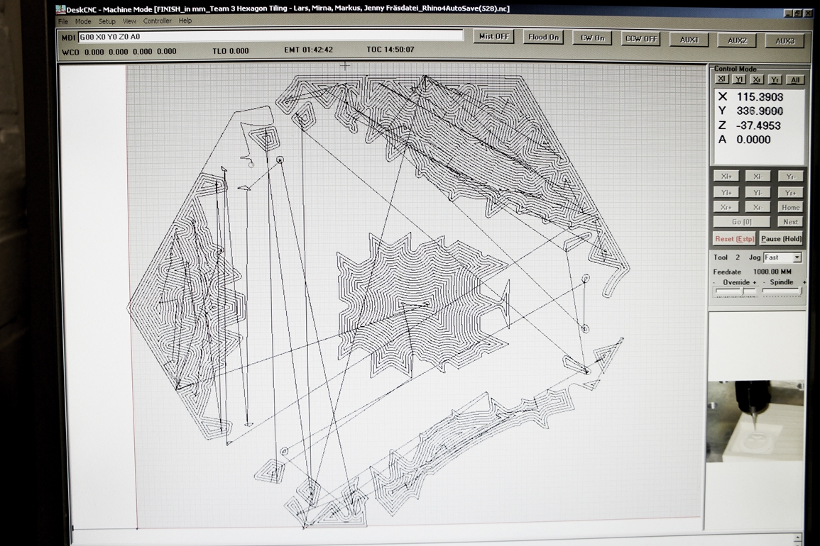This screenshot has height=546, width=820.
Task: Click the DeskCNC title bar app icon
Action: tap(60, 9)
